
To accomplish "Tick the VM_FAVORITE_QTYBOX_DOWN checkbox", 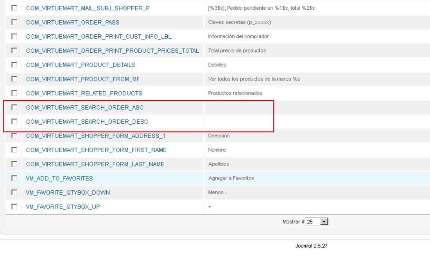I will 14,192.
